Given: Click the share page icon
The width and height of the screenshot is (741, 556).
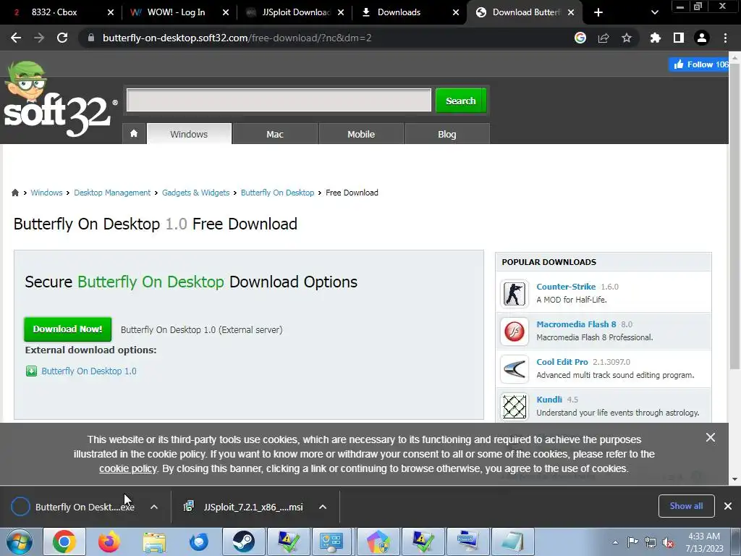Looking at the screenshot, I should point(604,38).
